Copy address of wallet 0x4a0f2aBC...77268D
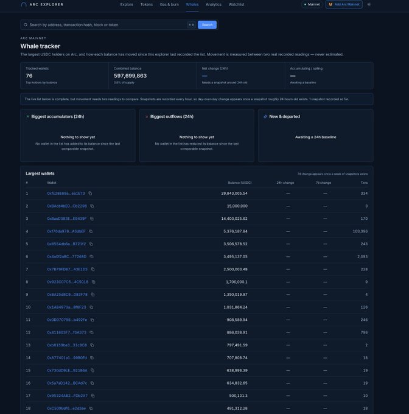 [x=91, y=257]
